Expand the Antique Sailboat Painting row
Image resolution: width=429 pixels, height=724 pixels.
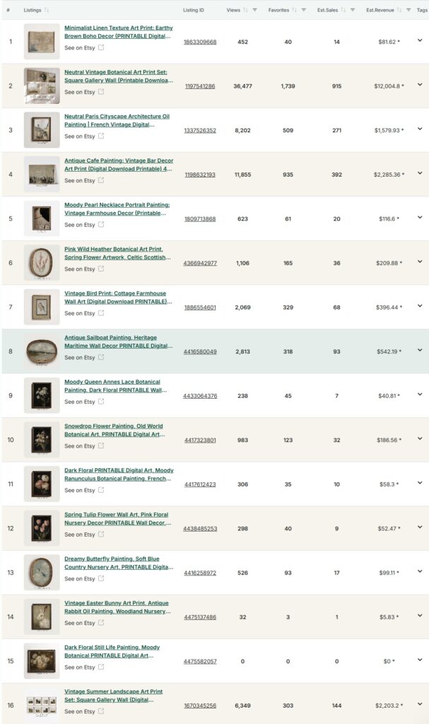[420, 351]
